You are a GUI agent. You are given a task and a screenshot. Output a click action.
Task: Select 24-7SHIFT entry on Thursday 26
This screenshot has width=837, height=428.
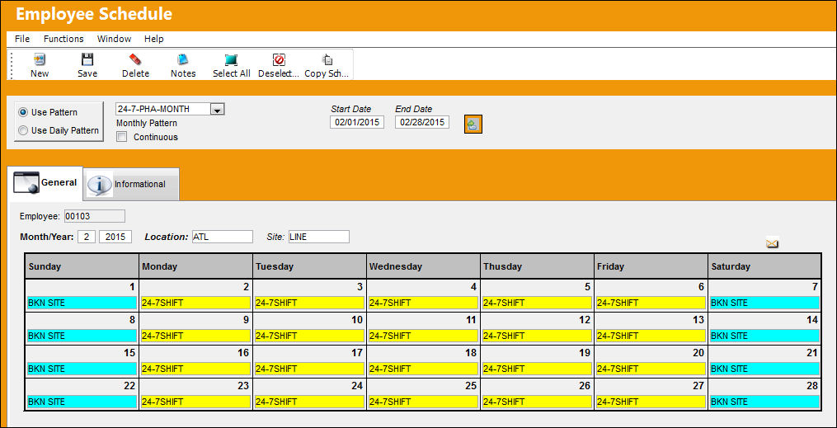coord(537,402)
